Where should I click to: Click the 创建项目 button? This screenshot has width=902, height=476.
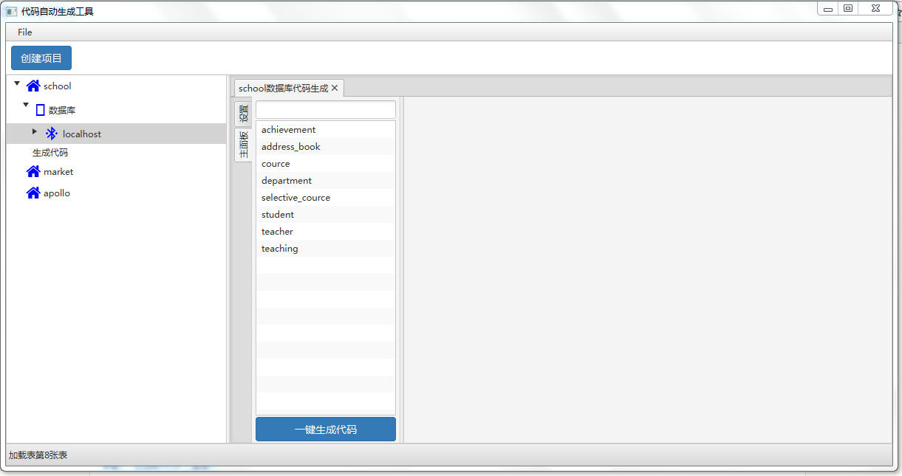41,58
